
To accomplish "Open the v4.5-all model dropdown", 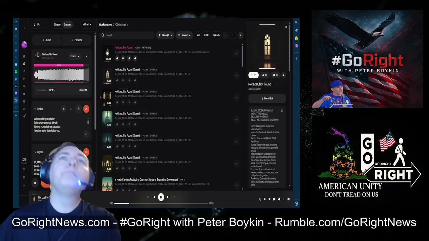I will pyautogui.click(x=87, y=24).
